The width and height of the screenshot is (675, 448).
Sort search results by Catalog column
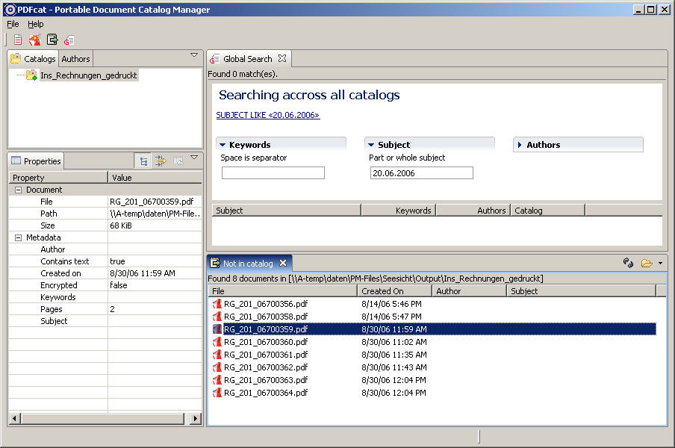pyautogui.click(x=547, y=211)
